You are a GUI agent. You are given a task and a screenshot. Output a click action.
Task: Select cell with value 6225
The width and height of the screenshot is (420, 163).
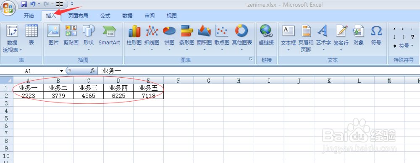[118, 95]
